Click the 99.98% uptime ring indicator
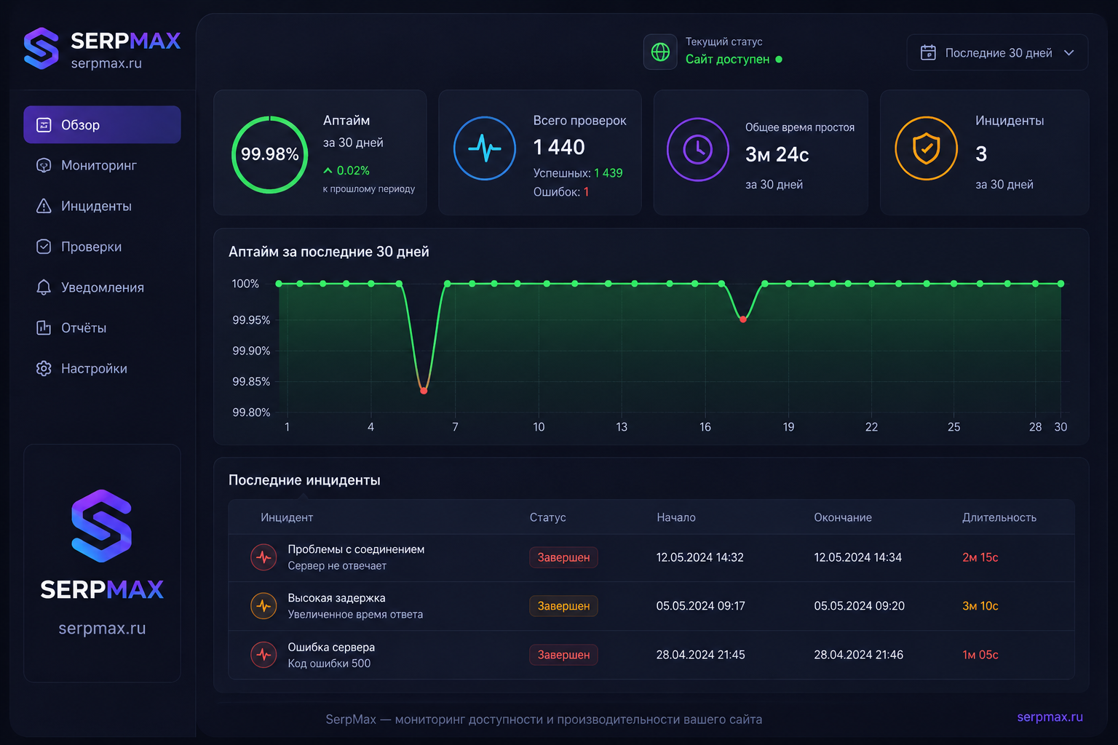The height and width of the screenshot is (745, 1118). 270,154
